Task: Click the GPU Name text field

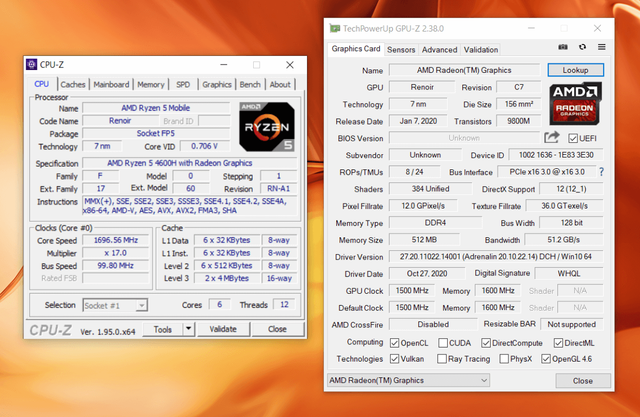Action: point(464,70)
